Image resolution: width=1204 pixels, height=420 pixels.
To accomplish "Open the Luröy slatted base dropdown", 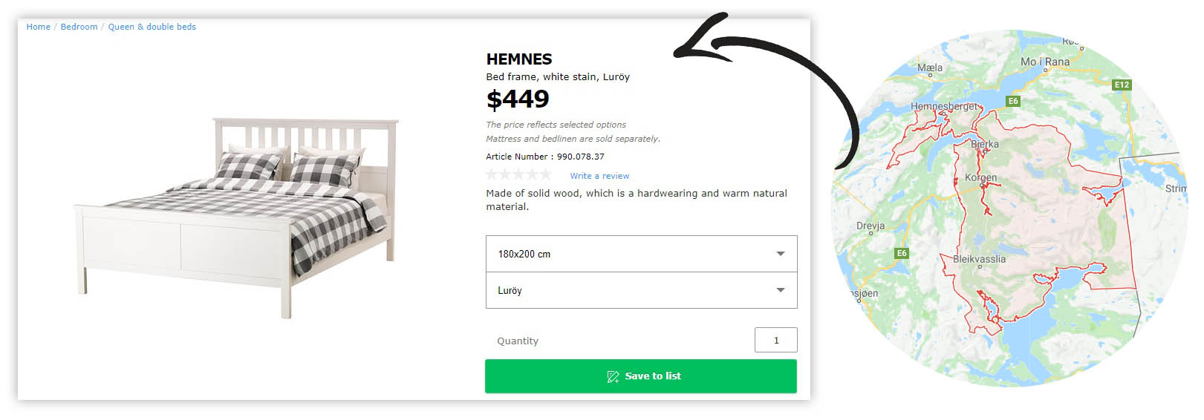I will [x=631, y=290].
